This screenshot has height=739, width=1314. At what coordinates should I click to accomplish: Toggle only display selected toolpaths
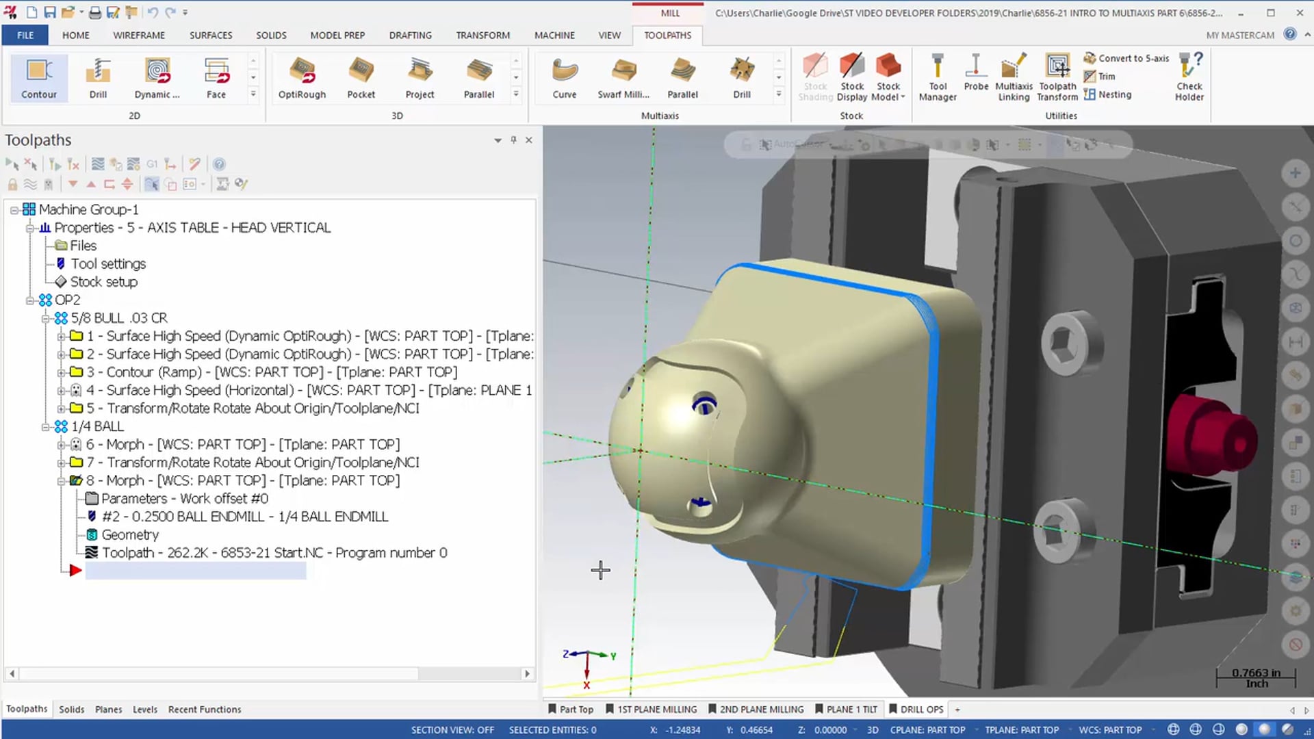152,184
